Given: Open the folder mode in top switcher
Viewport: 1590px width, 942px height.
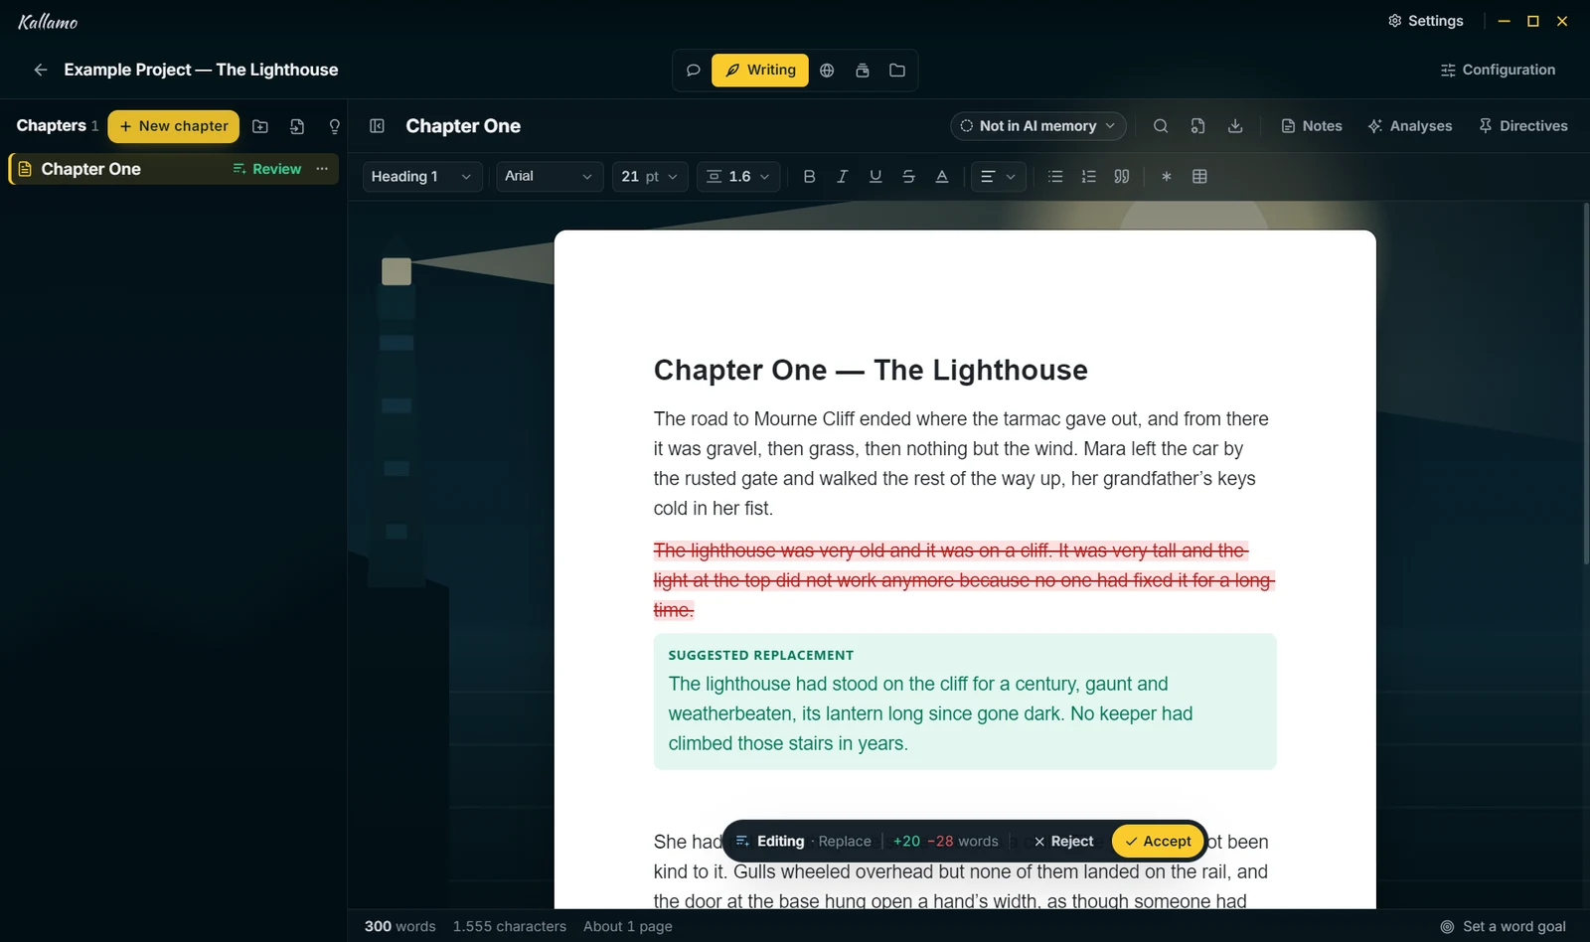Looking at the screenshot, I should point(897,70).
